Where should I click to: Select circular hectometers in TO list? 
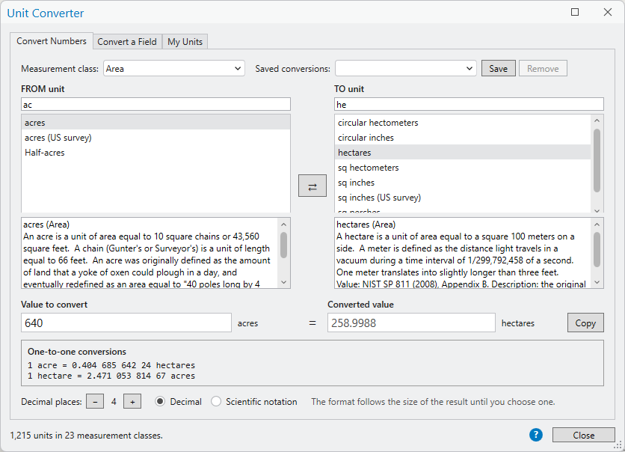coord(463,123)
